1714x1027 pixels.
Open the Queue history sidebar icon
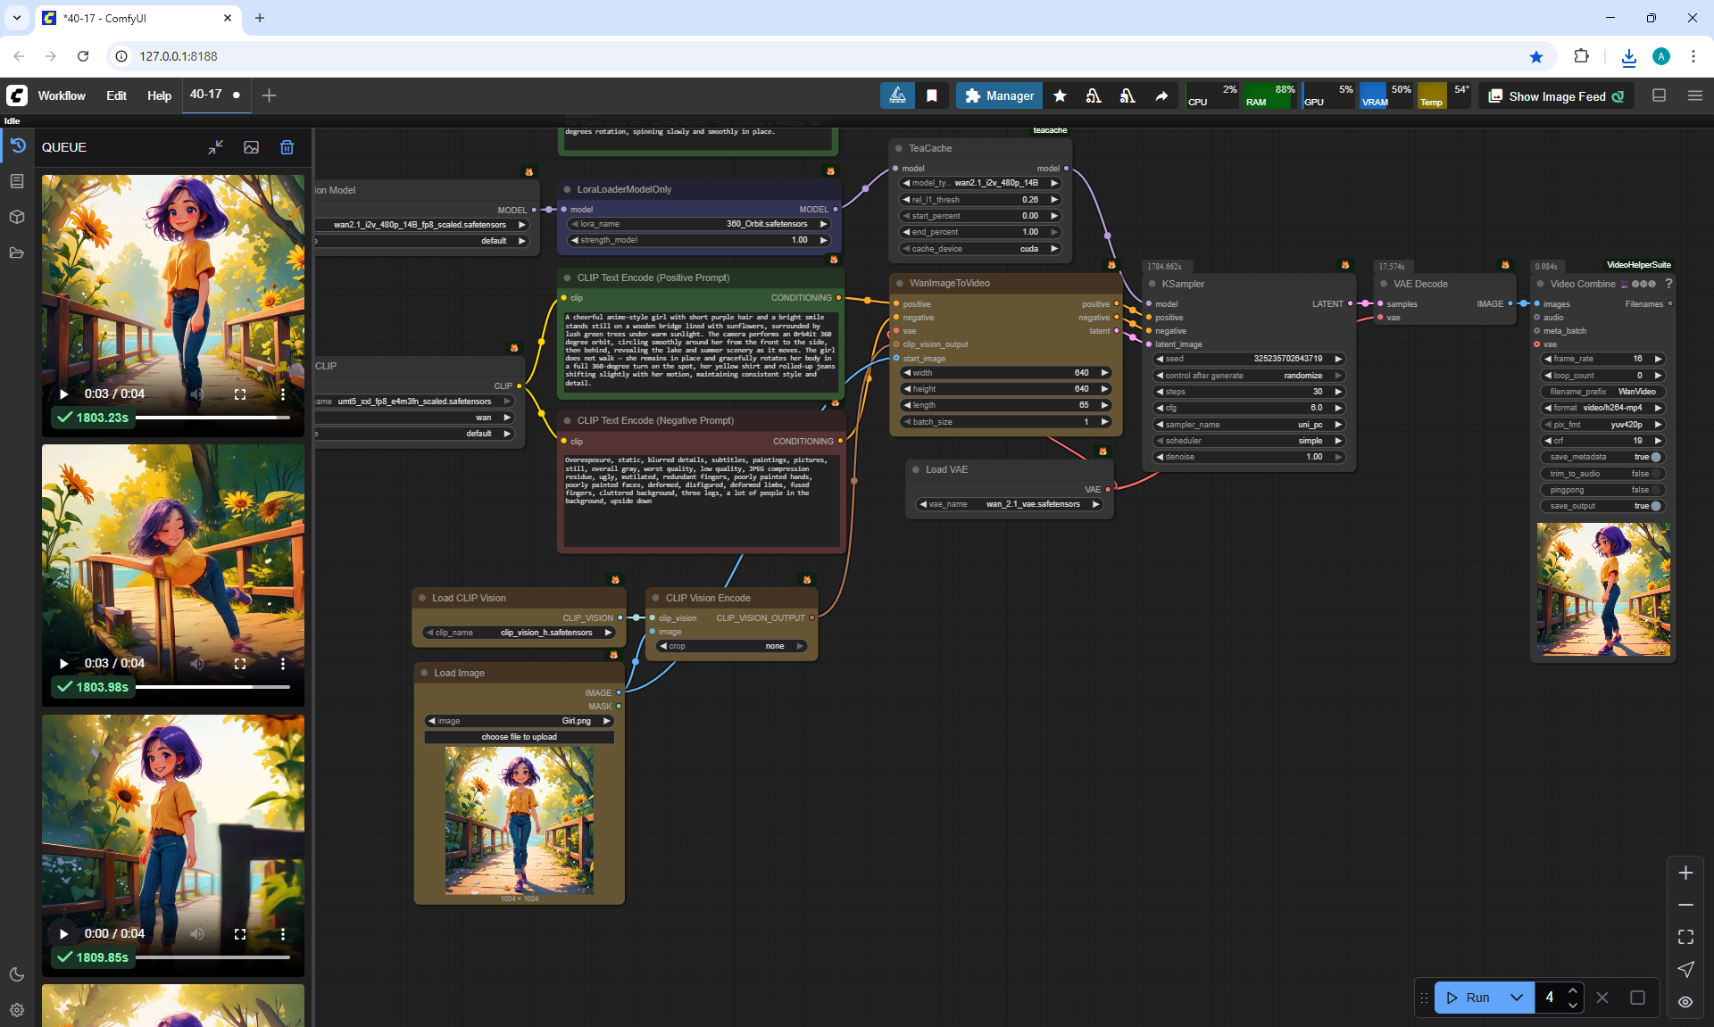(17, 145)
